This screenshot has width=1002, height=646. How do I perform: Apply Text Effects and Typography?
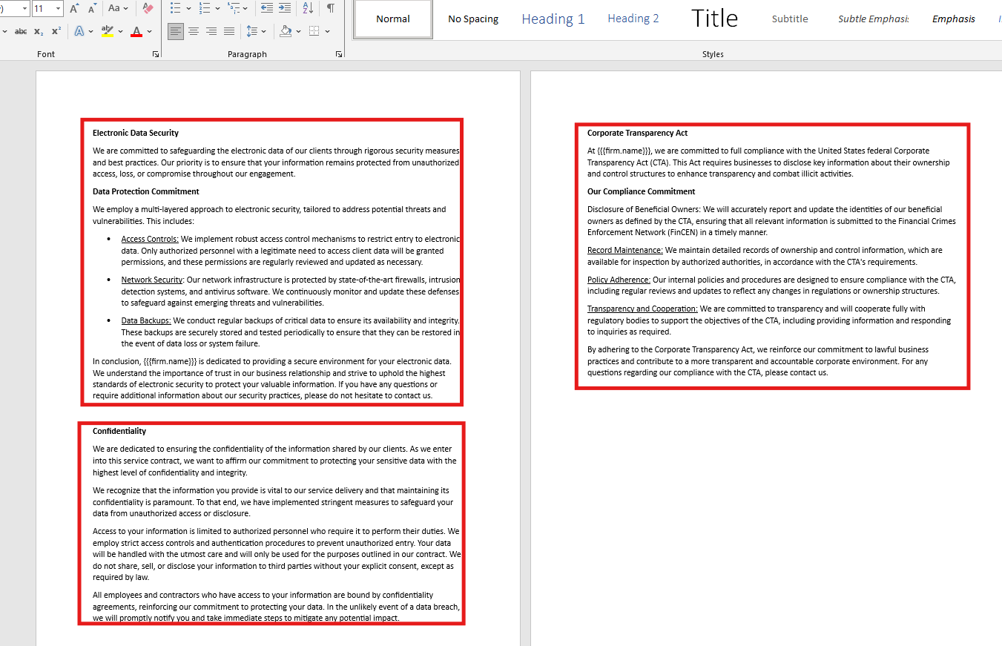[79, 31]
